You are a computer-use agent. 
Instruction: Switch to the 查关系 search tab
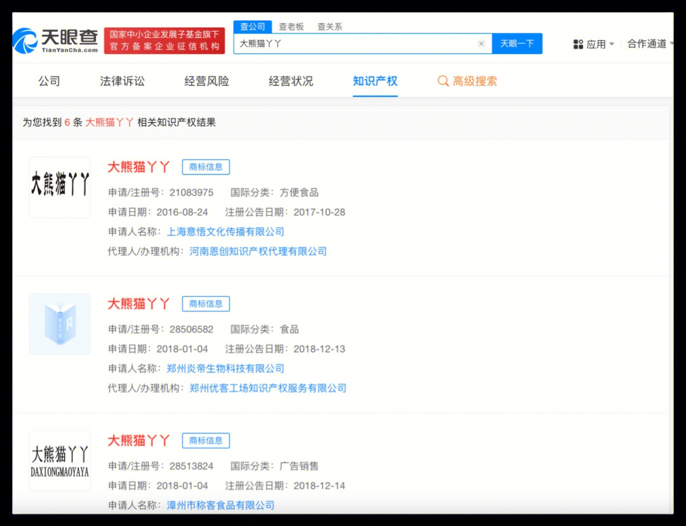330,27
